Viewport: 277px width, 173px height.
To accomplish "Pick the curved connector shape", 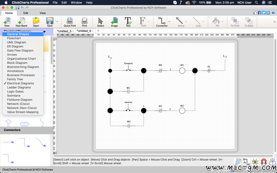I will pyautogui.click(x=41, y=142).
